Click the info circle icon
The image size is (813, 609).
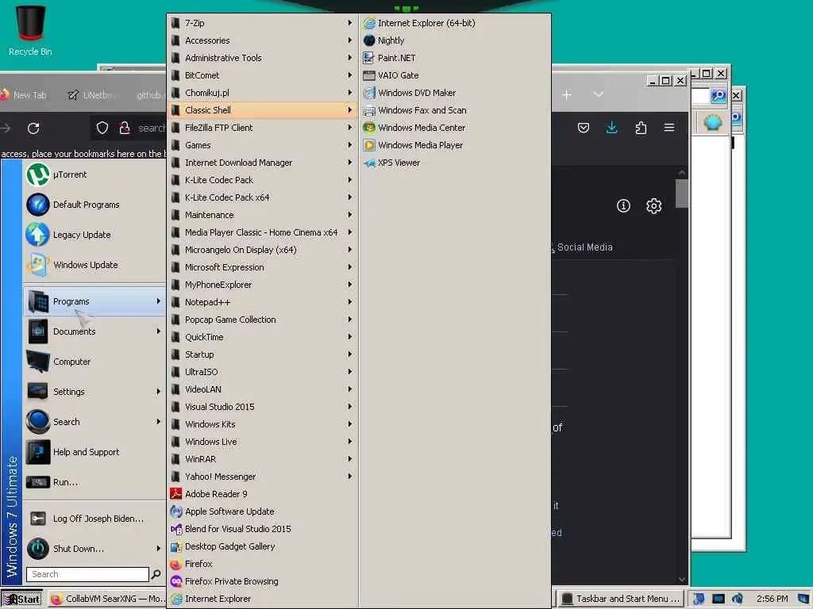click(x=623, y=206)
